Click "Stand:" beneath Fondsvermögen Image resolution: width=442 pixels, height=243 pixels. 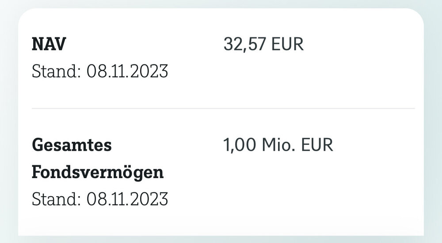(x=56, y=199)
